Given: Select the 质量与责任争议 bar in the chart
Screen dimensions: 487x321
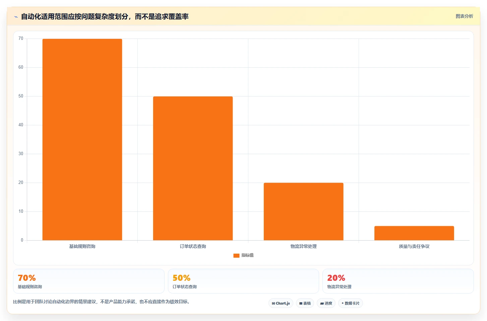Looking at the screenshot, I should [414, 233].
